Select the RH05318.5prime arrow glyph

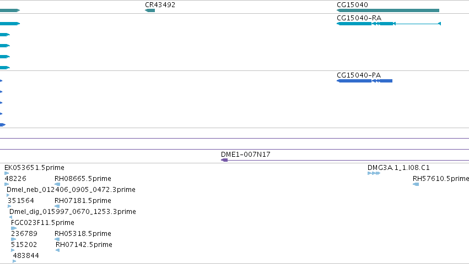coord(57,239)
